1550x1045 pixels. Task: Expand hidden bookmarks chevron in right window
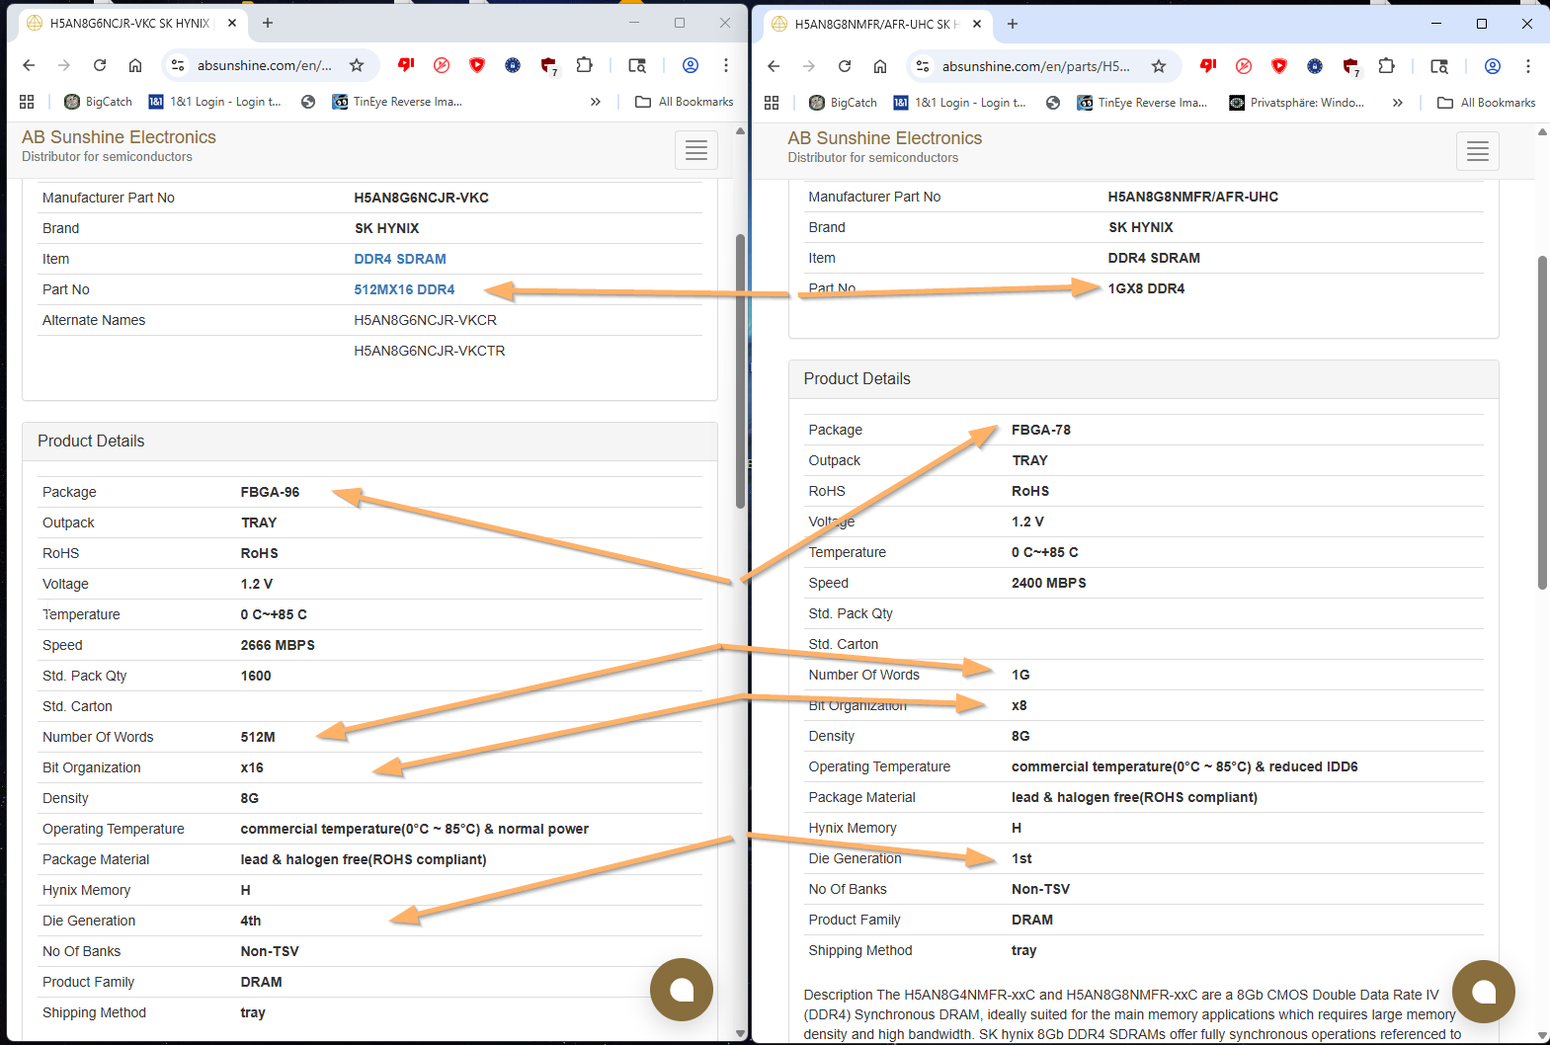(x=1398, y=103)
